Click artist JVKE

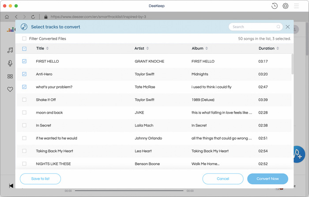coord(139,112)
